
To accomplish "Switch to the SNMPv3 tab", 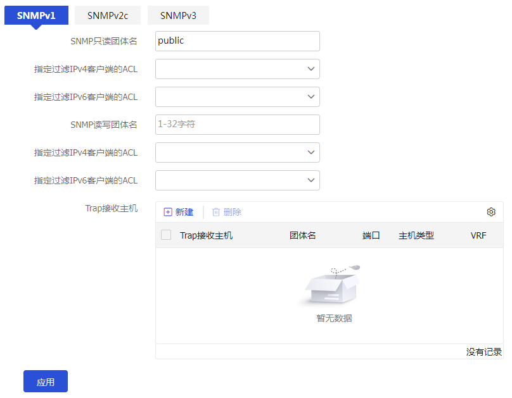I will coord(178,16).
